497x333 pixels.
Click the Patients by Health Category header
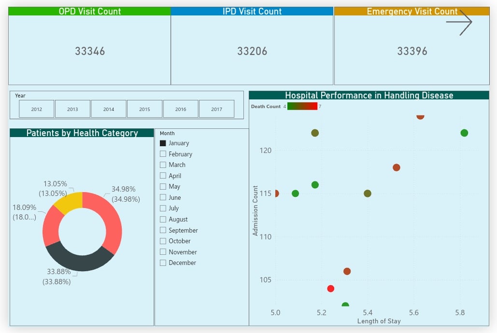[x=82, y=133]
